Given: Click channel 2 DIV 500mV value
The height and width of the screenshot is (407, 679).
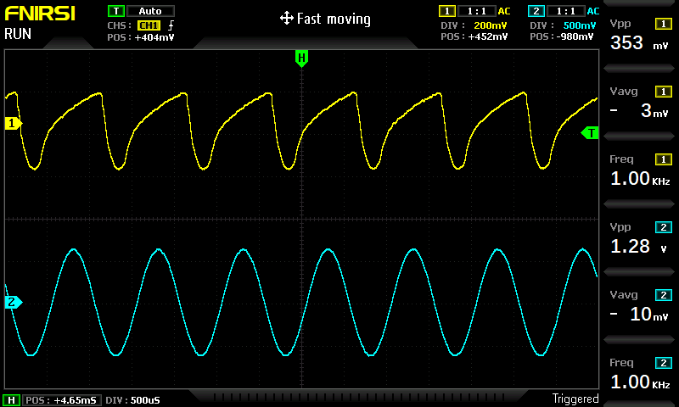Looking at the screenshot, I should 580,25.
